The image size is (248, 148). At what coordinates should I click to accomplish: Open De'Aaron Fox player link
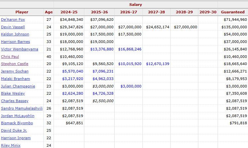(x=13, y=20)
